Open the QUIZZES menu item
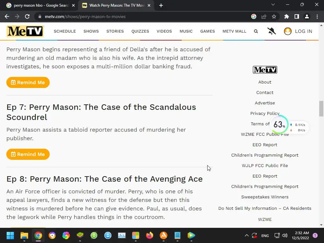 coord(140,31)
